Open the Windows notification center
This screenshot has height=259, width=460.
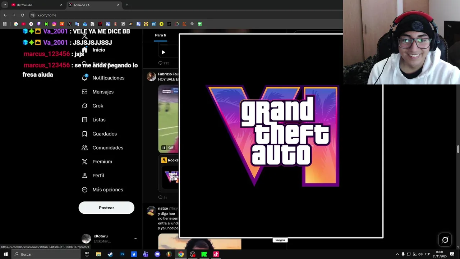[452, 254]
